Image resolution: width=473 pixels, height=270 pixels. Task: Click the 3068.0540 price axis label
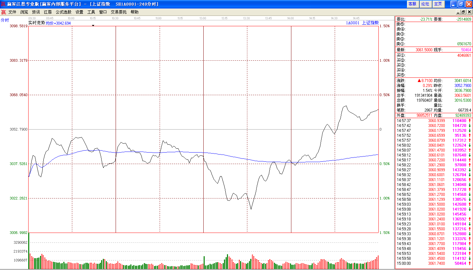tap(19, 95)
